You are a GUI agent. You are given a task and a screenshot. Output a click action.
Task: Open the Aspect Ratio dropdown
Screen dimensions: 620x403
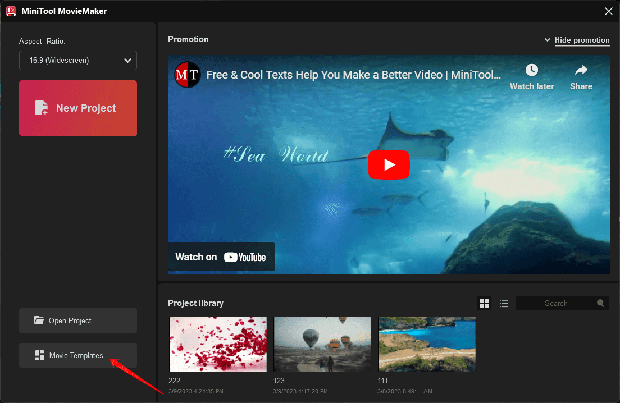77,60
